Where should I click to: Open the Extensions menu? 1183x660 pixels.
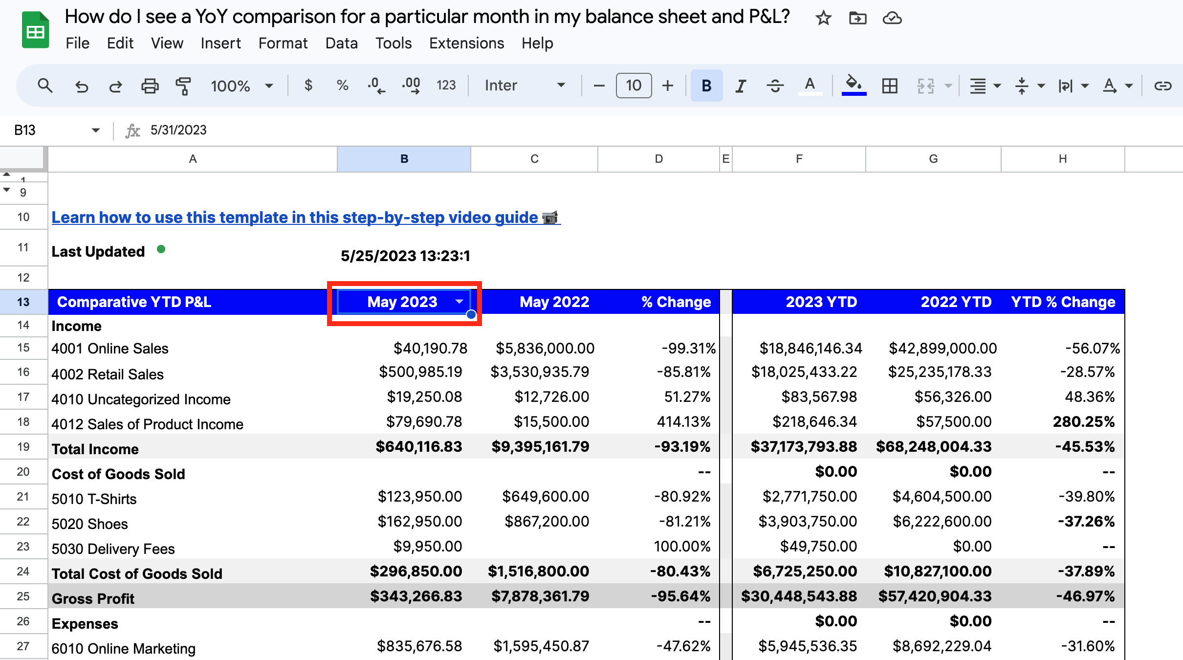(x=466, y=44)
